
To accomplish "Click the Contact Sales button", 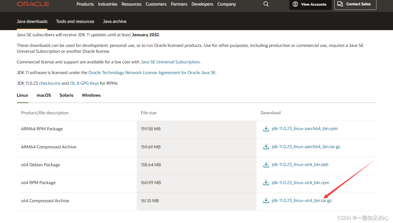I will pyautogui.click(x=355, y=4).
